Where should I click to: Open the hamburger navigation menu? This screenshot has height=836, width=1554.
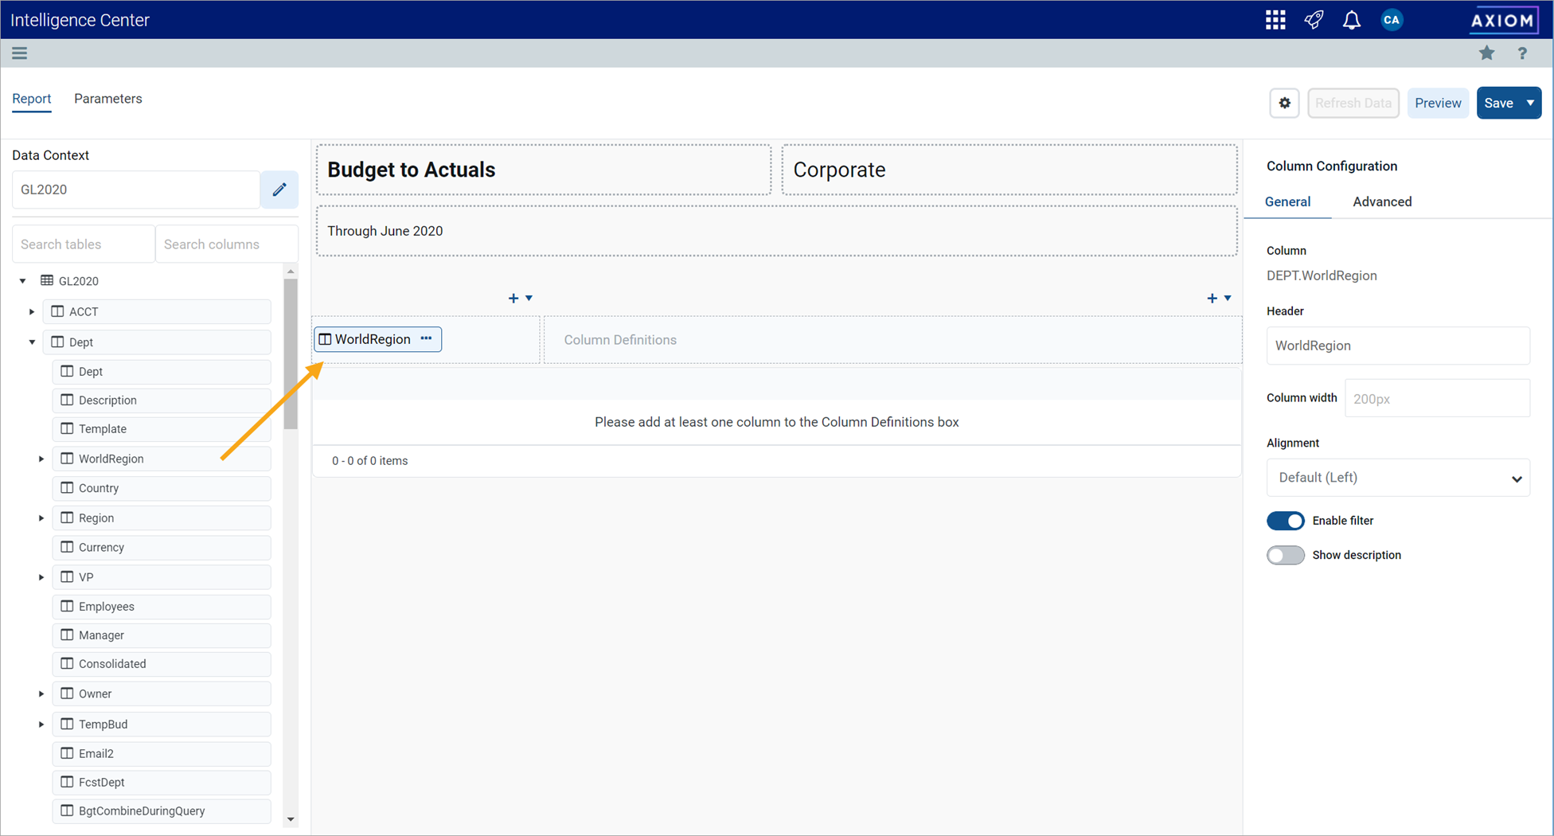19,53
